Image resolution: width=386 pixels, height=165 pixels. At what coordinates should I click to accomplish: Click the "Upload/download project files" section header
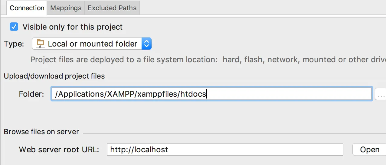tap(54, 76)
